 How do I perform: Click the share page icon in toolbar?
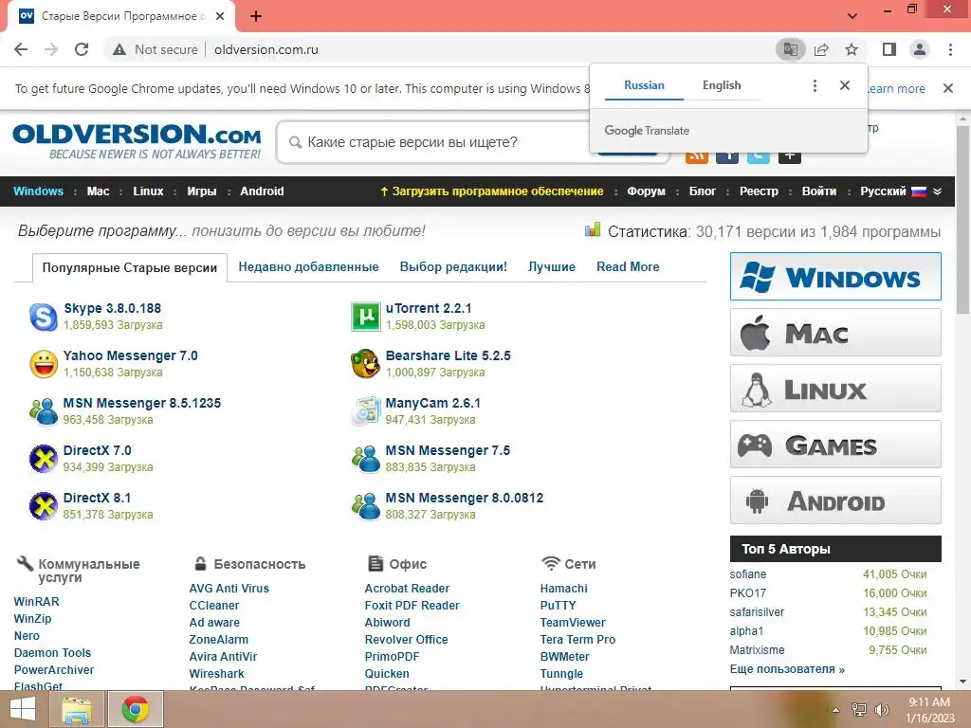(821, 49)
